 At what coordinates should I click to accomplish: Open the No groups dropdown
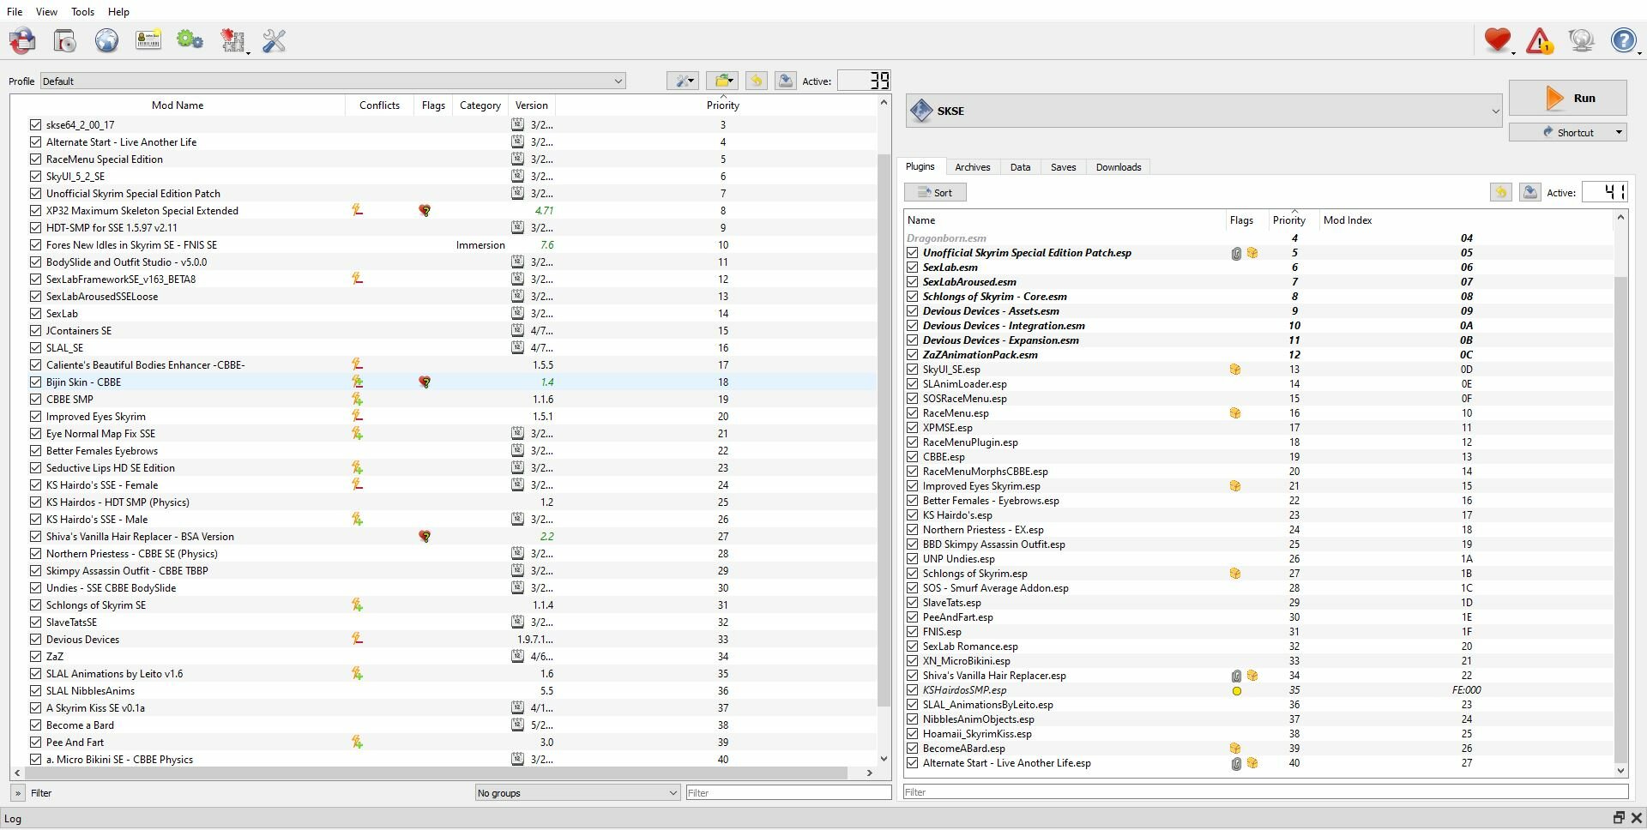(577, 793)
